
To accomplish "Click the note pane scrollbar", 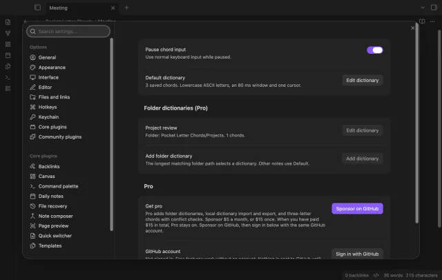I will (439, 128).
